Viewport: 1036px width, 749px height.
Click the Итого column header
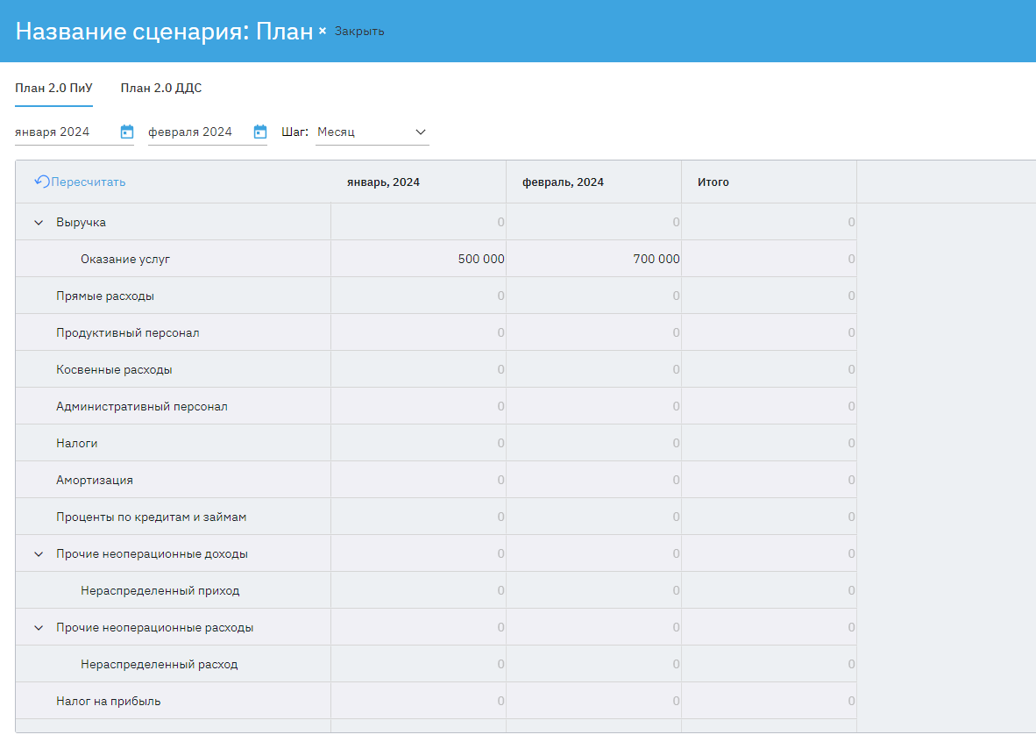click(713, 182)
